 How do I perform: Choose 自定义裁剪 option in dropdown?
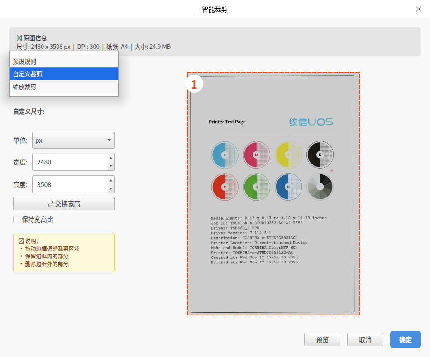coord(64,74)
